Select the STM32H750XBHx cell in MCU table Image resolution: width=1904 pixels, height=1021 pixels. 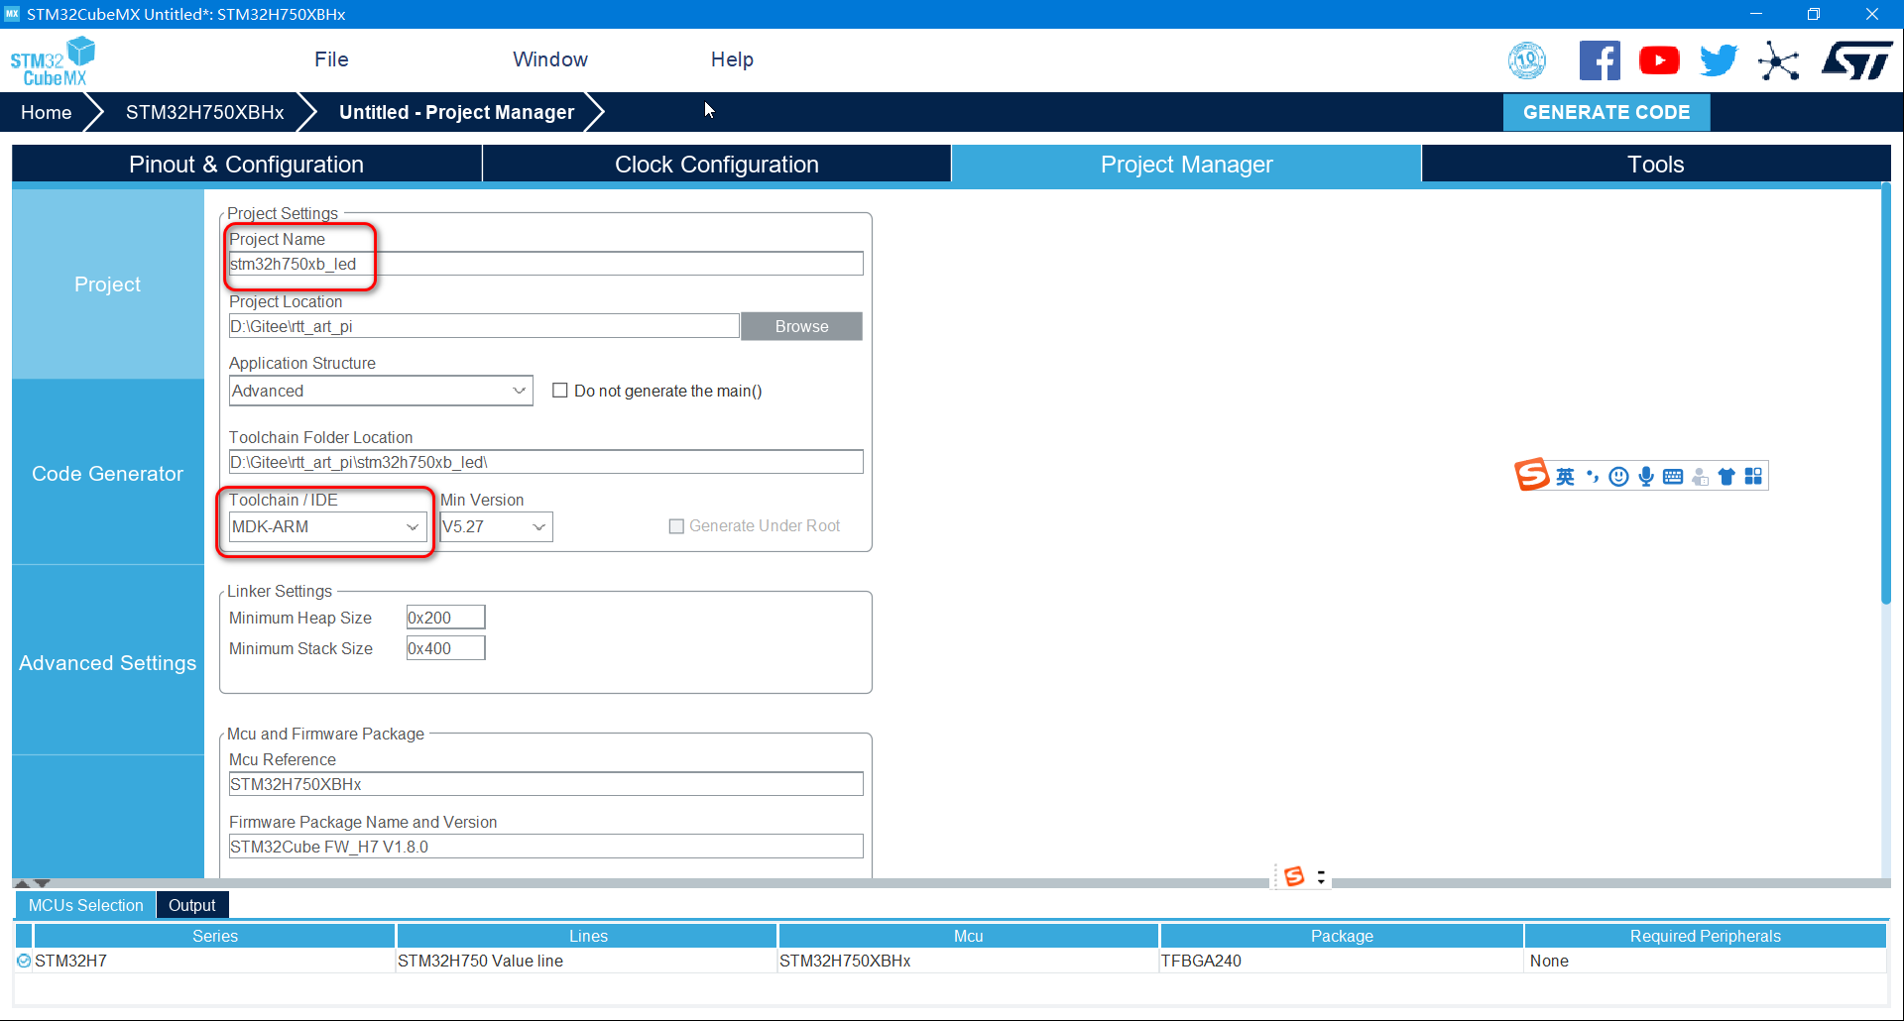click(x=969, y=961)
